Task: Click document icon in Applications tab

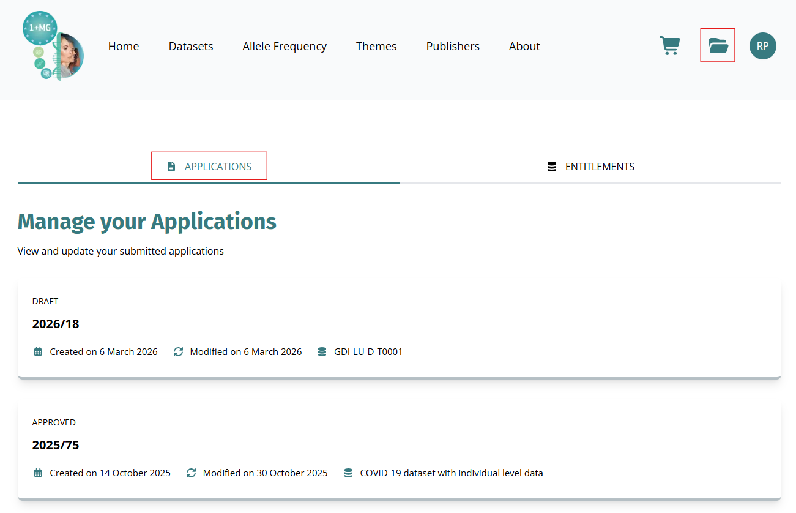Action: (x=171, y=167)
